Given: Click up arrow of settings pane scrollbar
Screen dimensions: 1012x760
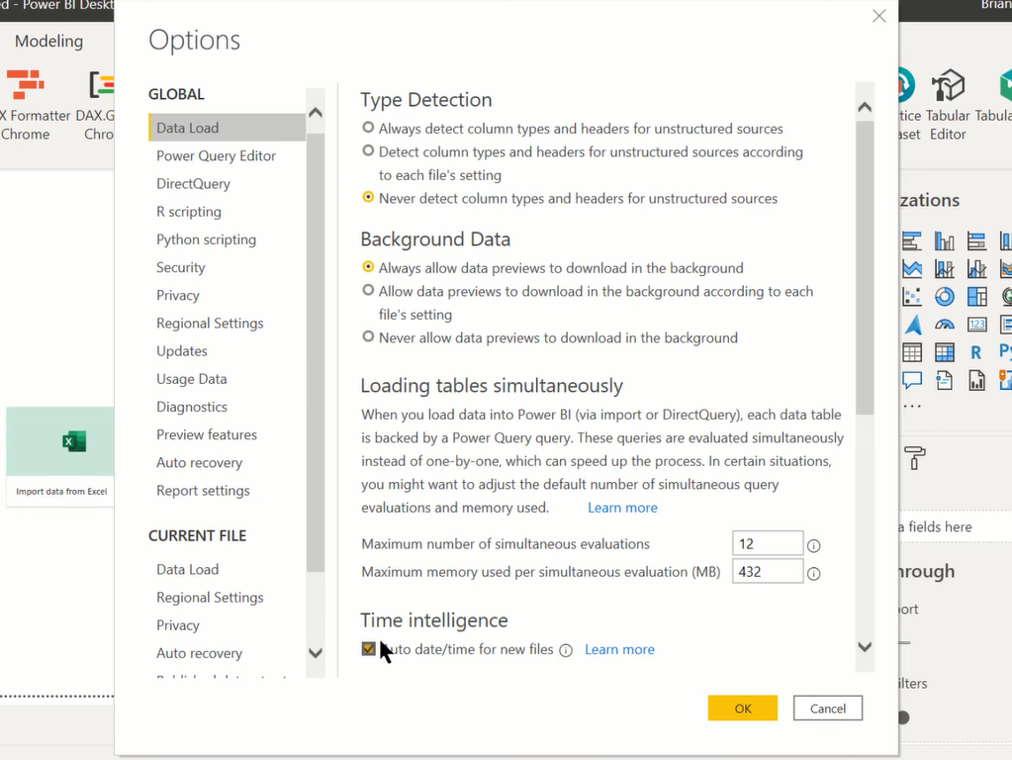Looking at the screenshot, I should coord(865,108).
